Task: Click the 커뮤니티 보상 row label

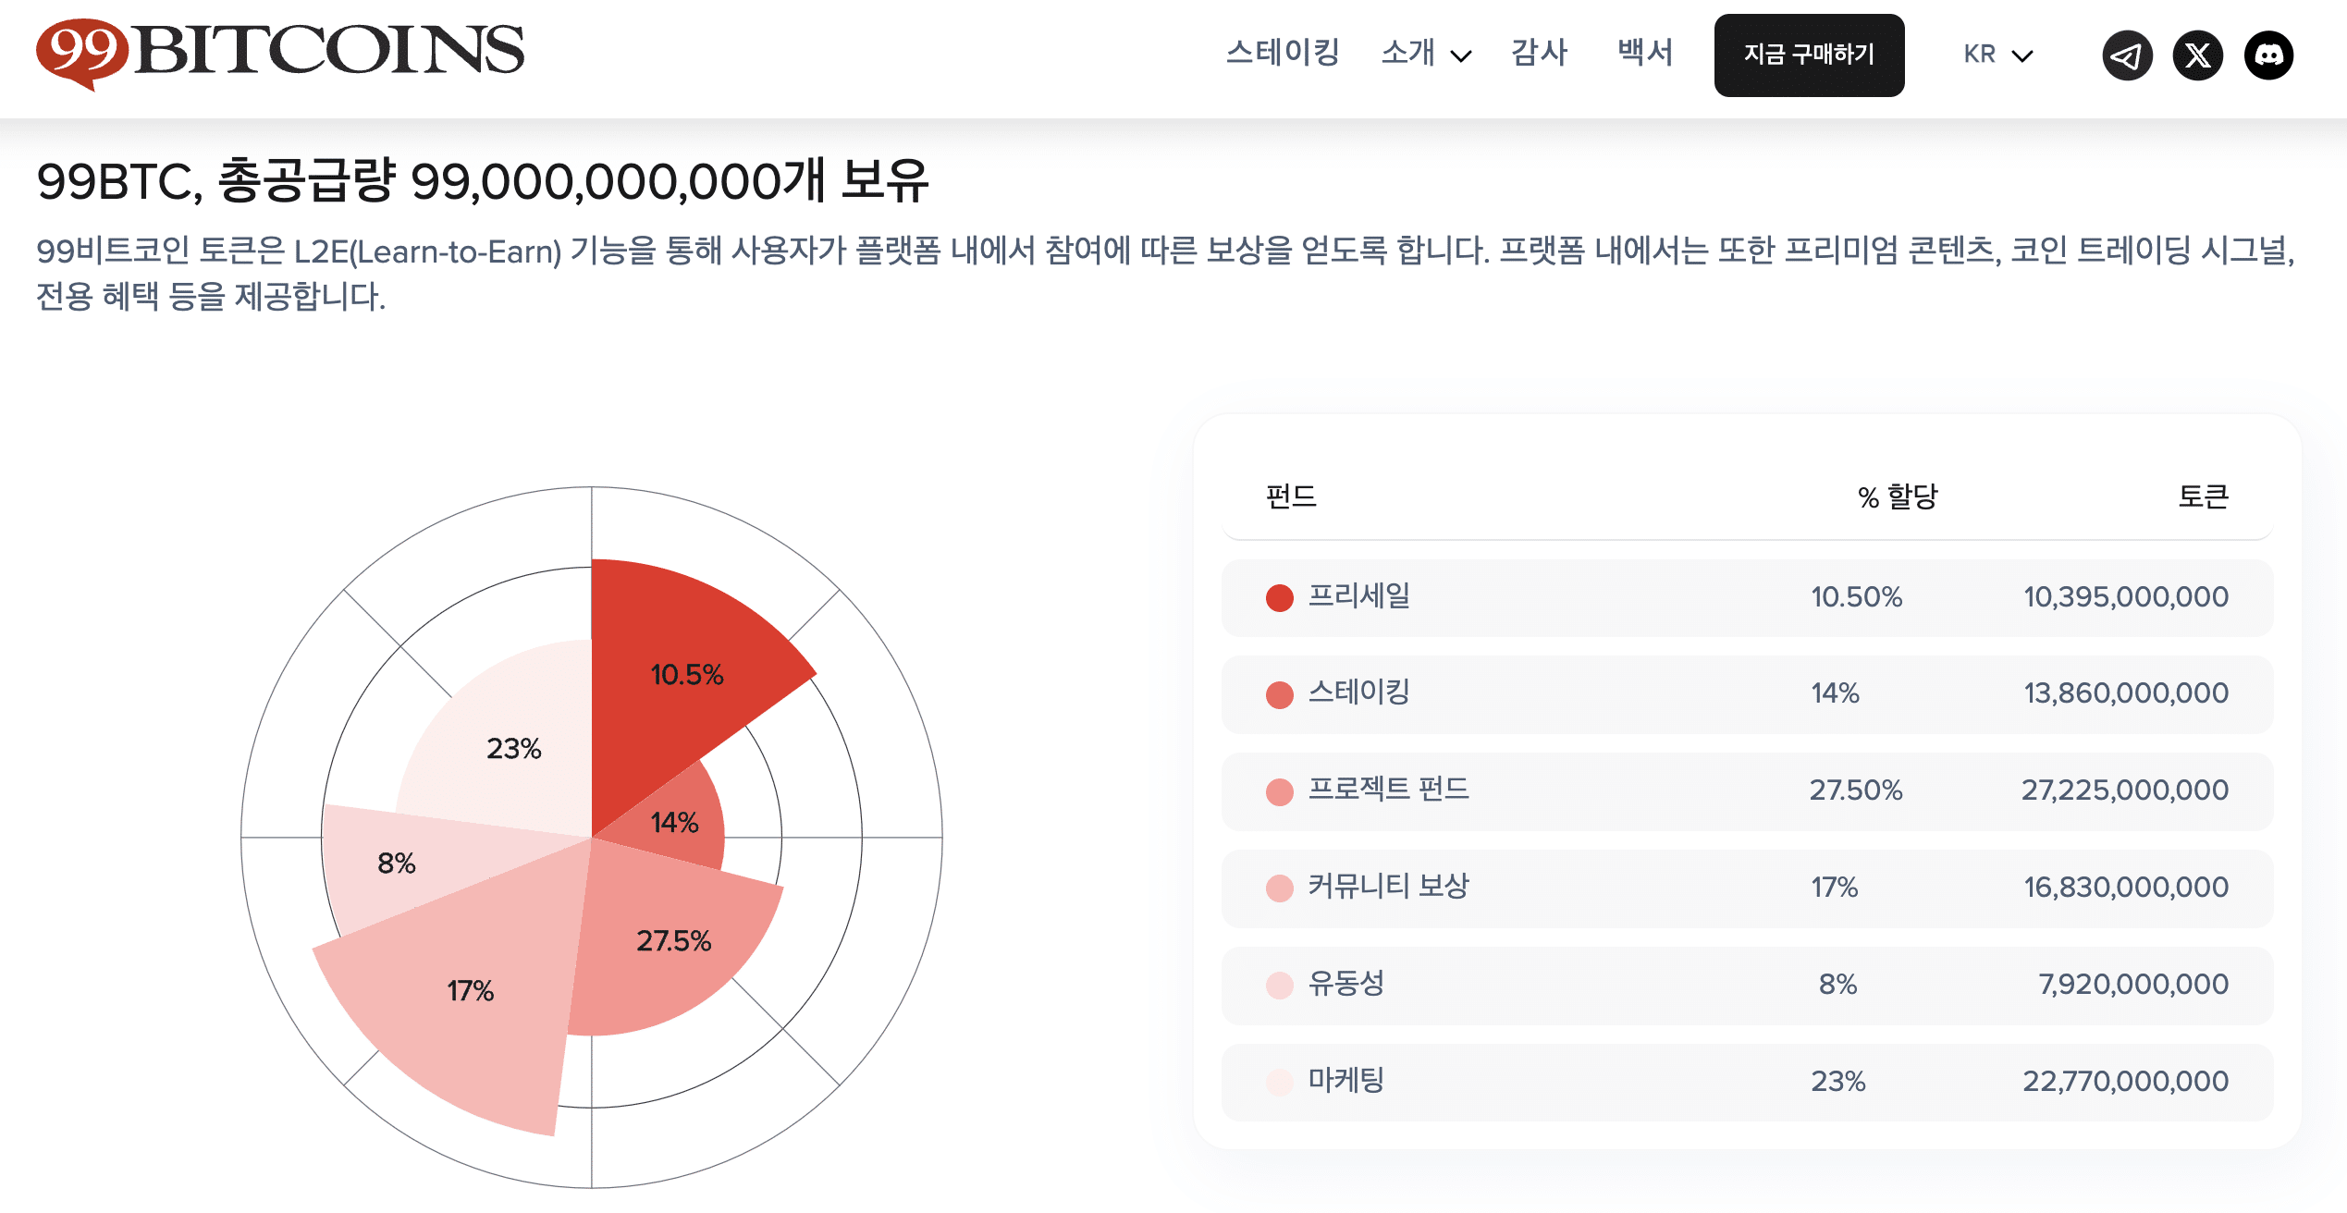Action: (1388, 887)
